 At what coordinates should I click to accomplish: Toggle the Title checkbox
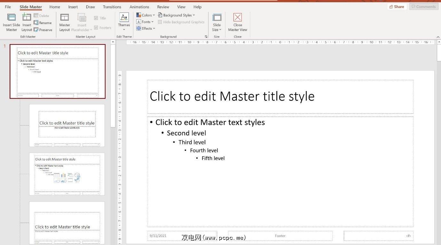[x=96, y=18]
